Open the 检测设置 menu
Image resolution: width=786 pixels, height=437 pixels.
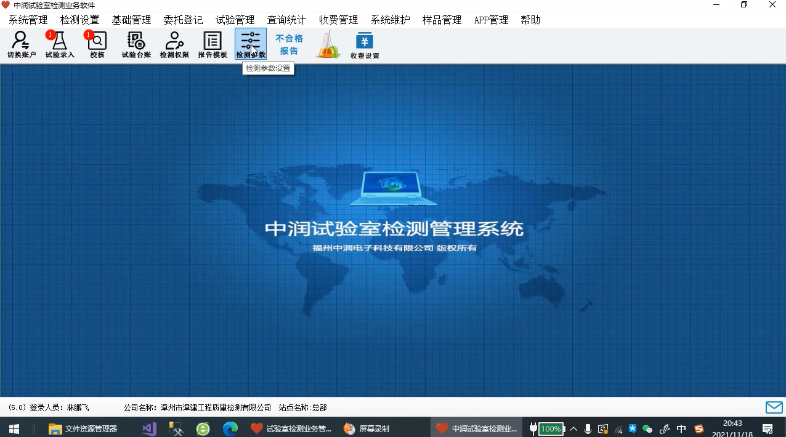(80, 20)
